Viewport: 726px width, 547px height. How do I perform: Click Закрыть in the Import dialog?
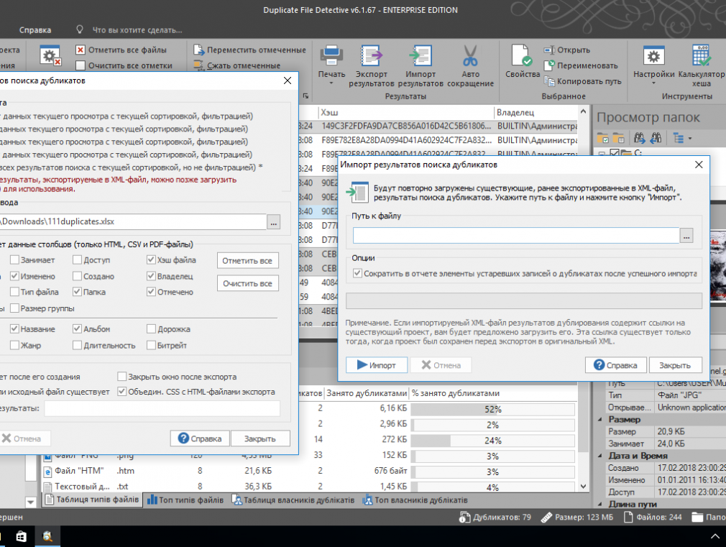[x=676, y=365]
